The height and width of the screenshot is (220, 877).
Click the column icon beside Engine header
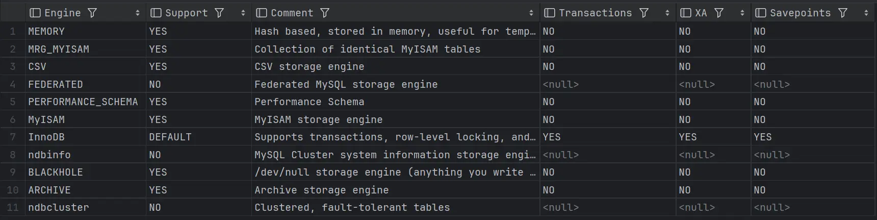(x=35, y=13)
